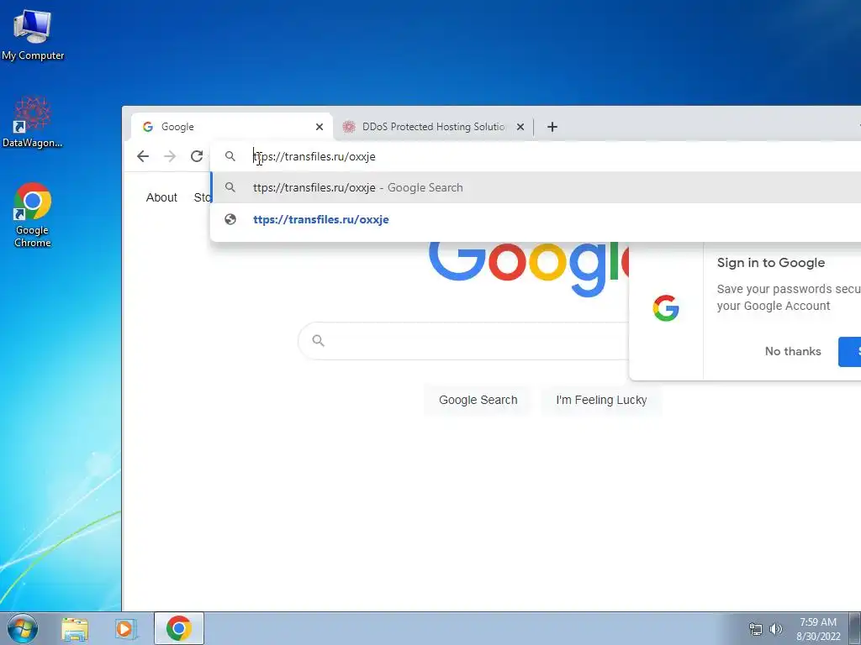
Task: Click the Google logo on the page
Action: (x=528, y=269)
